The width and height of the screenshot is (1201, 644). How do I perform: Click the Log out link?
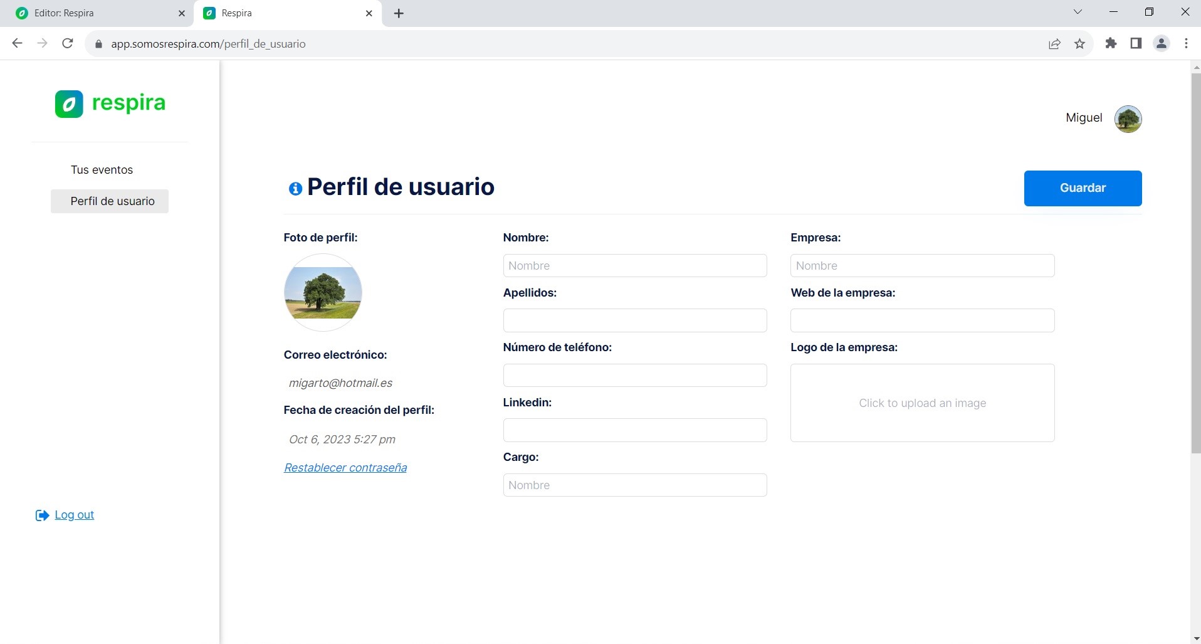click(74, 515)
